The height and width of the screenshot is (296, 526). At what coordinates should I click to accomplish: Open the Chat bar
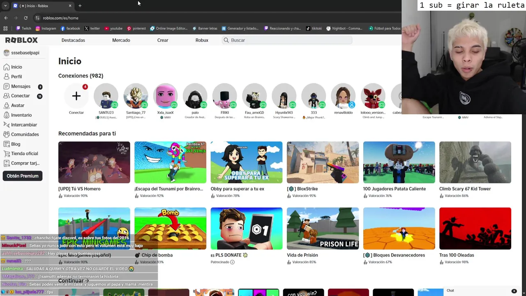481,291
